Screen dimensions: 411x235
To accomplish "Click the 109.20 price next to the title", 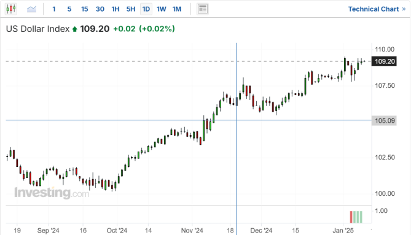I will [x=95, y=29].
